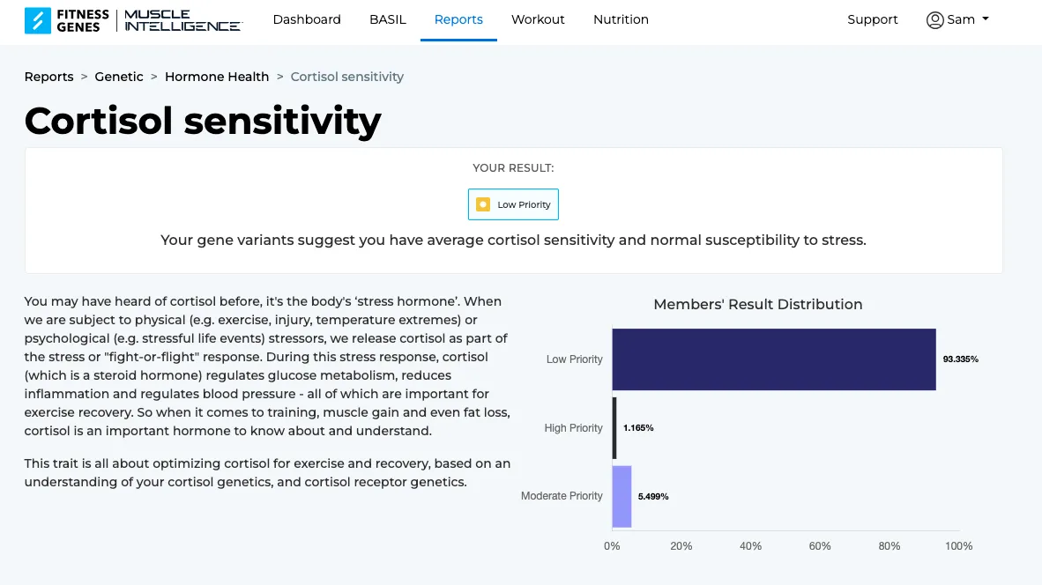Click the dark blue Low Priority bar
Screen dimensions: 1042x585
(x=773, y=359)
